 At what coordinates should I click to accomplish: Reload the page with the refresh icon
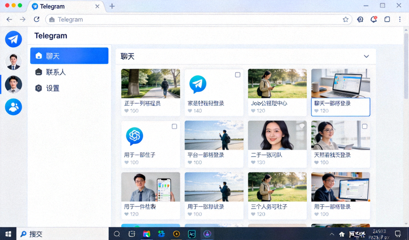click(37, 19)
